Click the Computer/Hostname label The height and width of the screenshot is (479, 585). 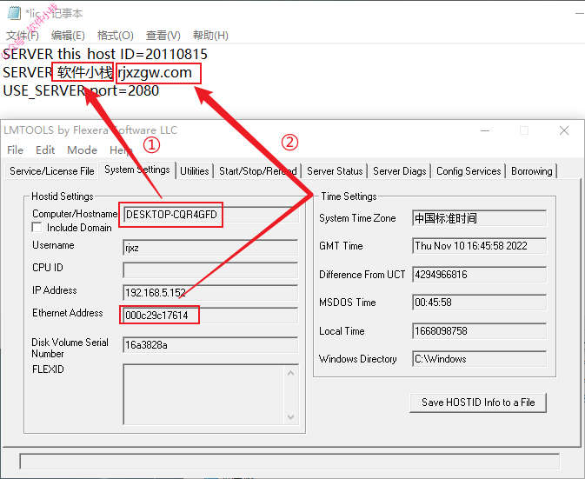click(x=75, y=214)
